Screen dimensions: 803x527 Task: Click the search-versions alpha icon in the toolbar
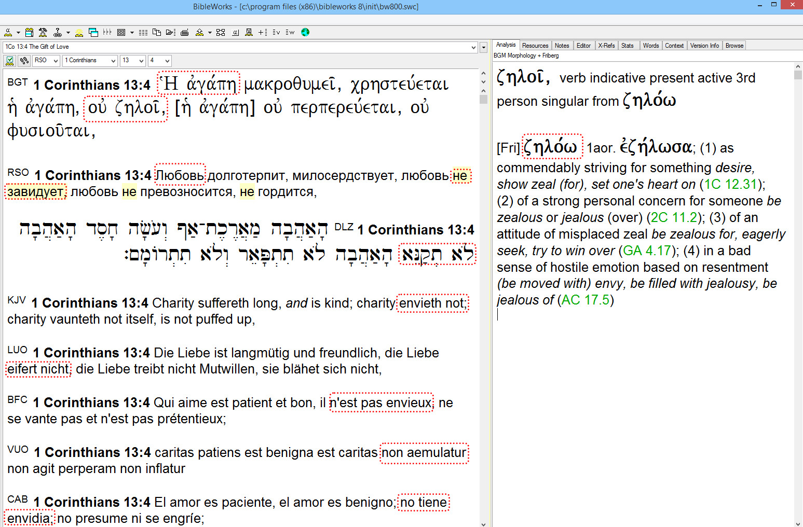(x=8, y=32)
